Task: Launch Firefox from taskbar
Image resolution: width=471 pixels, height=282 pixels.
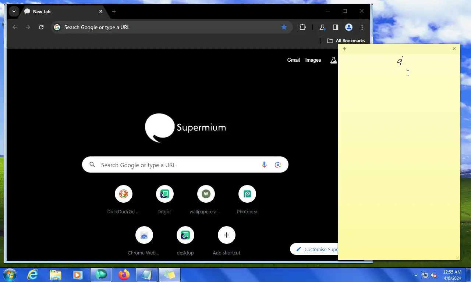Action: [x=124, y=275]
